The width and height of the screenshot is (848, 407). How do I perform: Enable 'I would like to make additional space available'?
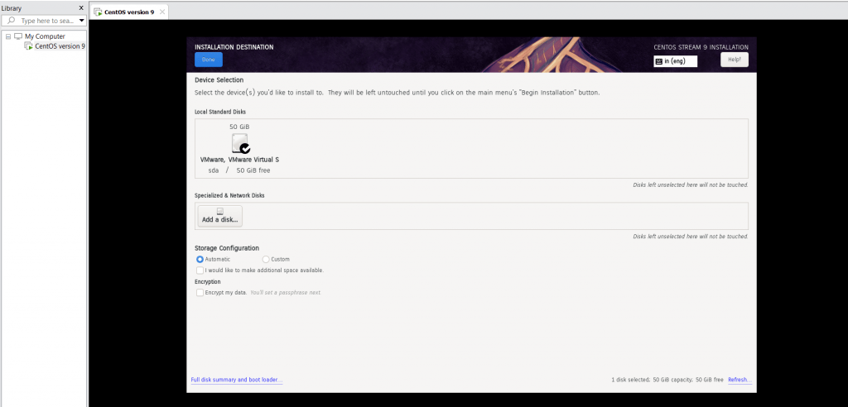point(200,271)
